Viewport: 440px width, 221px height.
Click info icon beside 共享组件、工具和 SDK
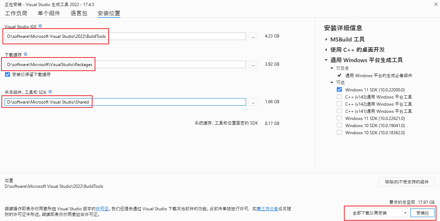click(50, 92)
